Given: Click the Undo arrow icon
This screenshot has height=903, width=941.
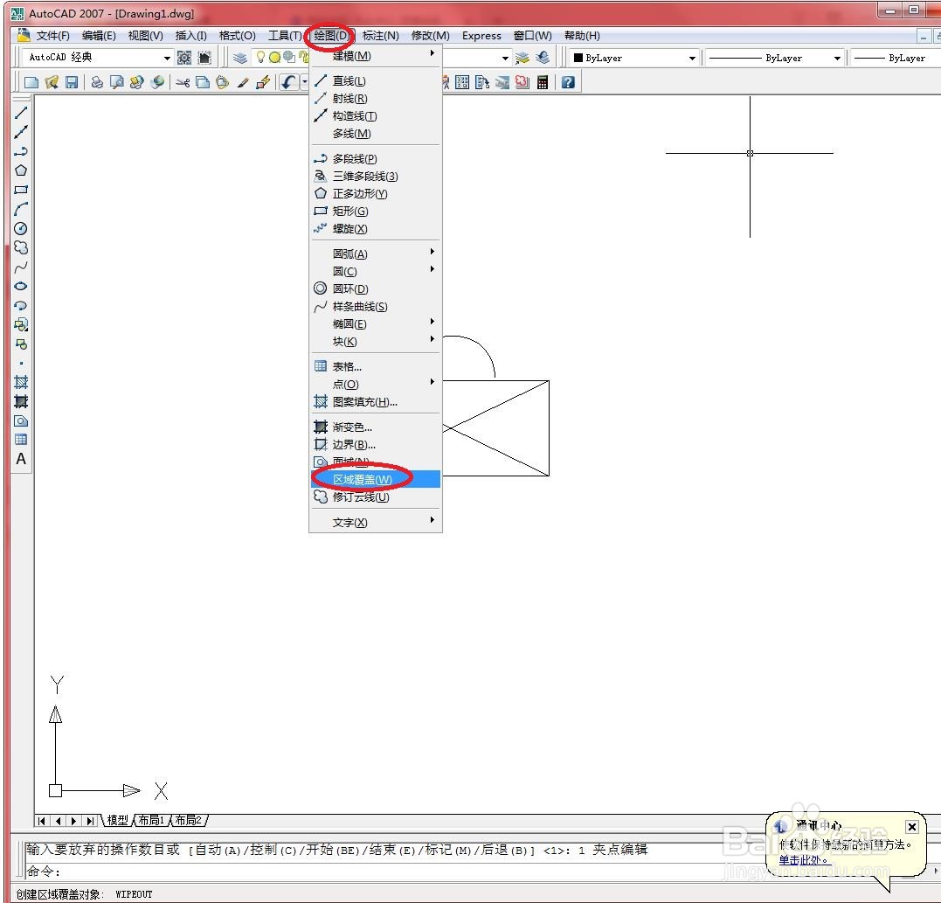Looking at the screenshot, I should (x=288, y=82).
